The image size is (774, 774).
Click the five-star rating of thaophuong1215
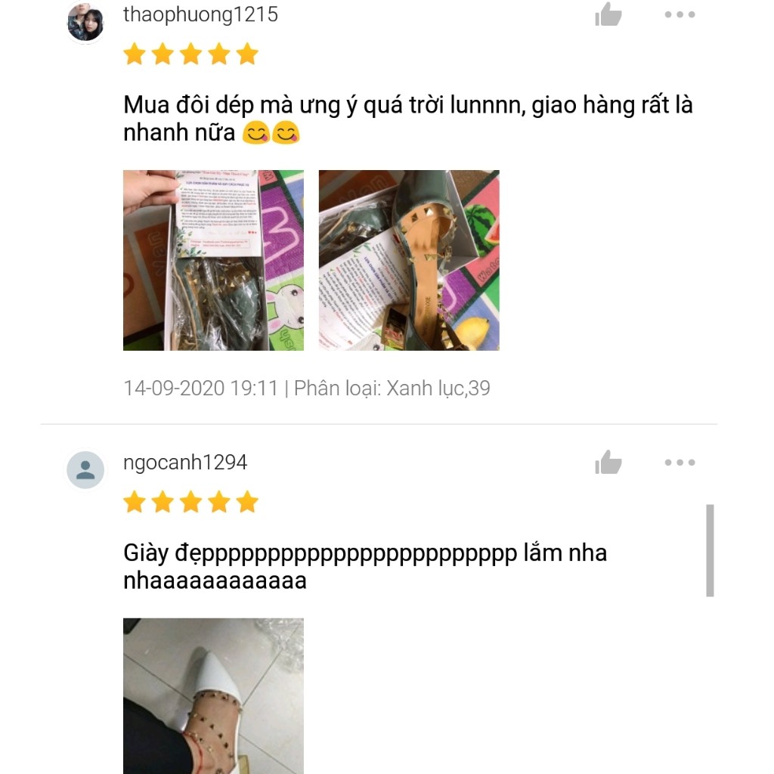(190, 54)
